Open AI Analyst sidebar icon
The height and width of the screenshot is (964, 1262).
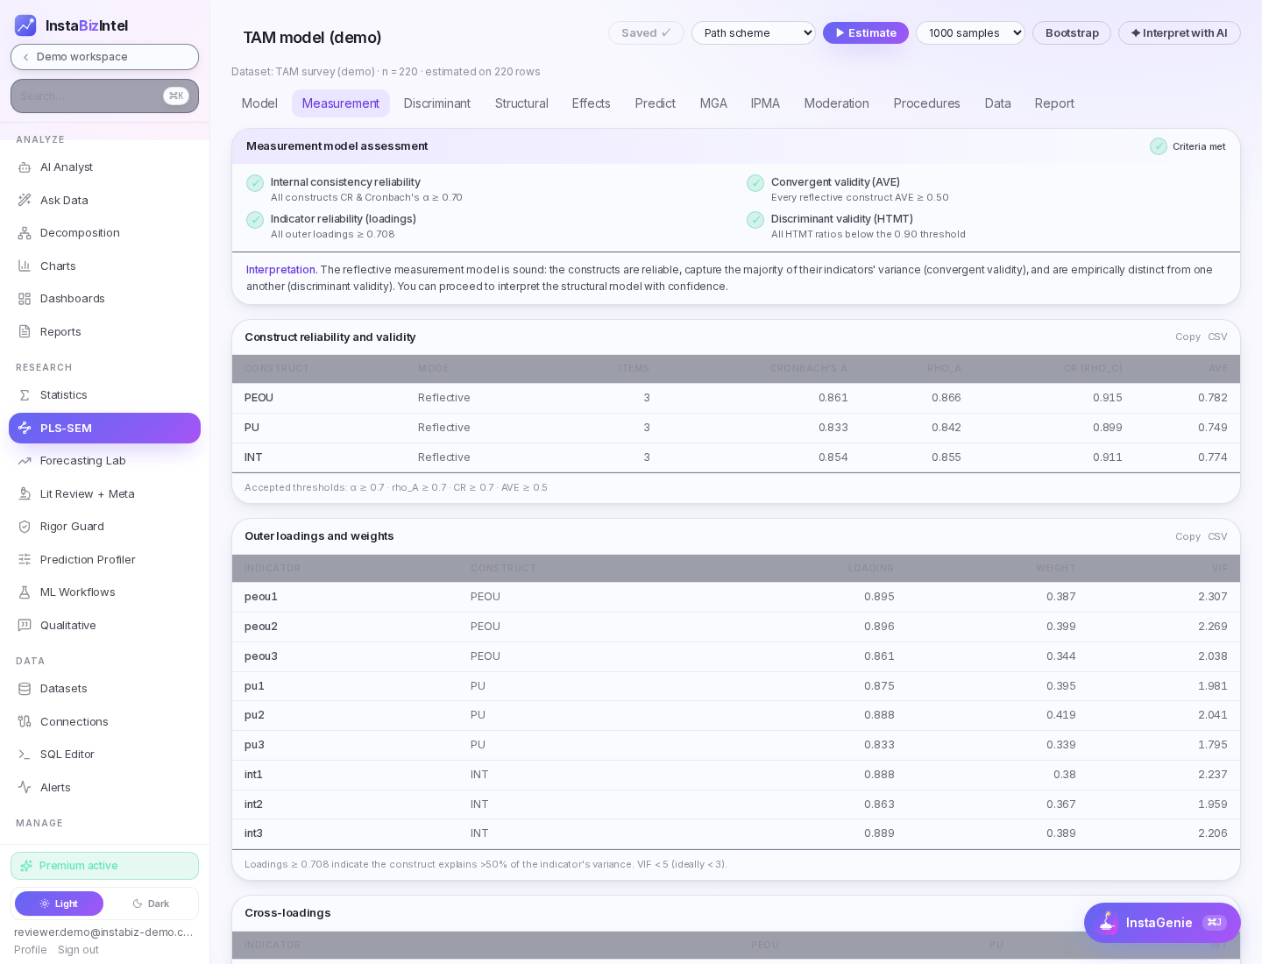click(x=25, y=167)
